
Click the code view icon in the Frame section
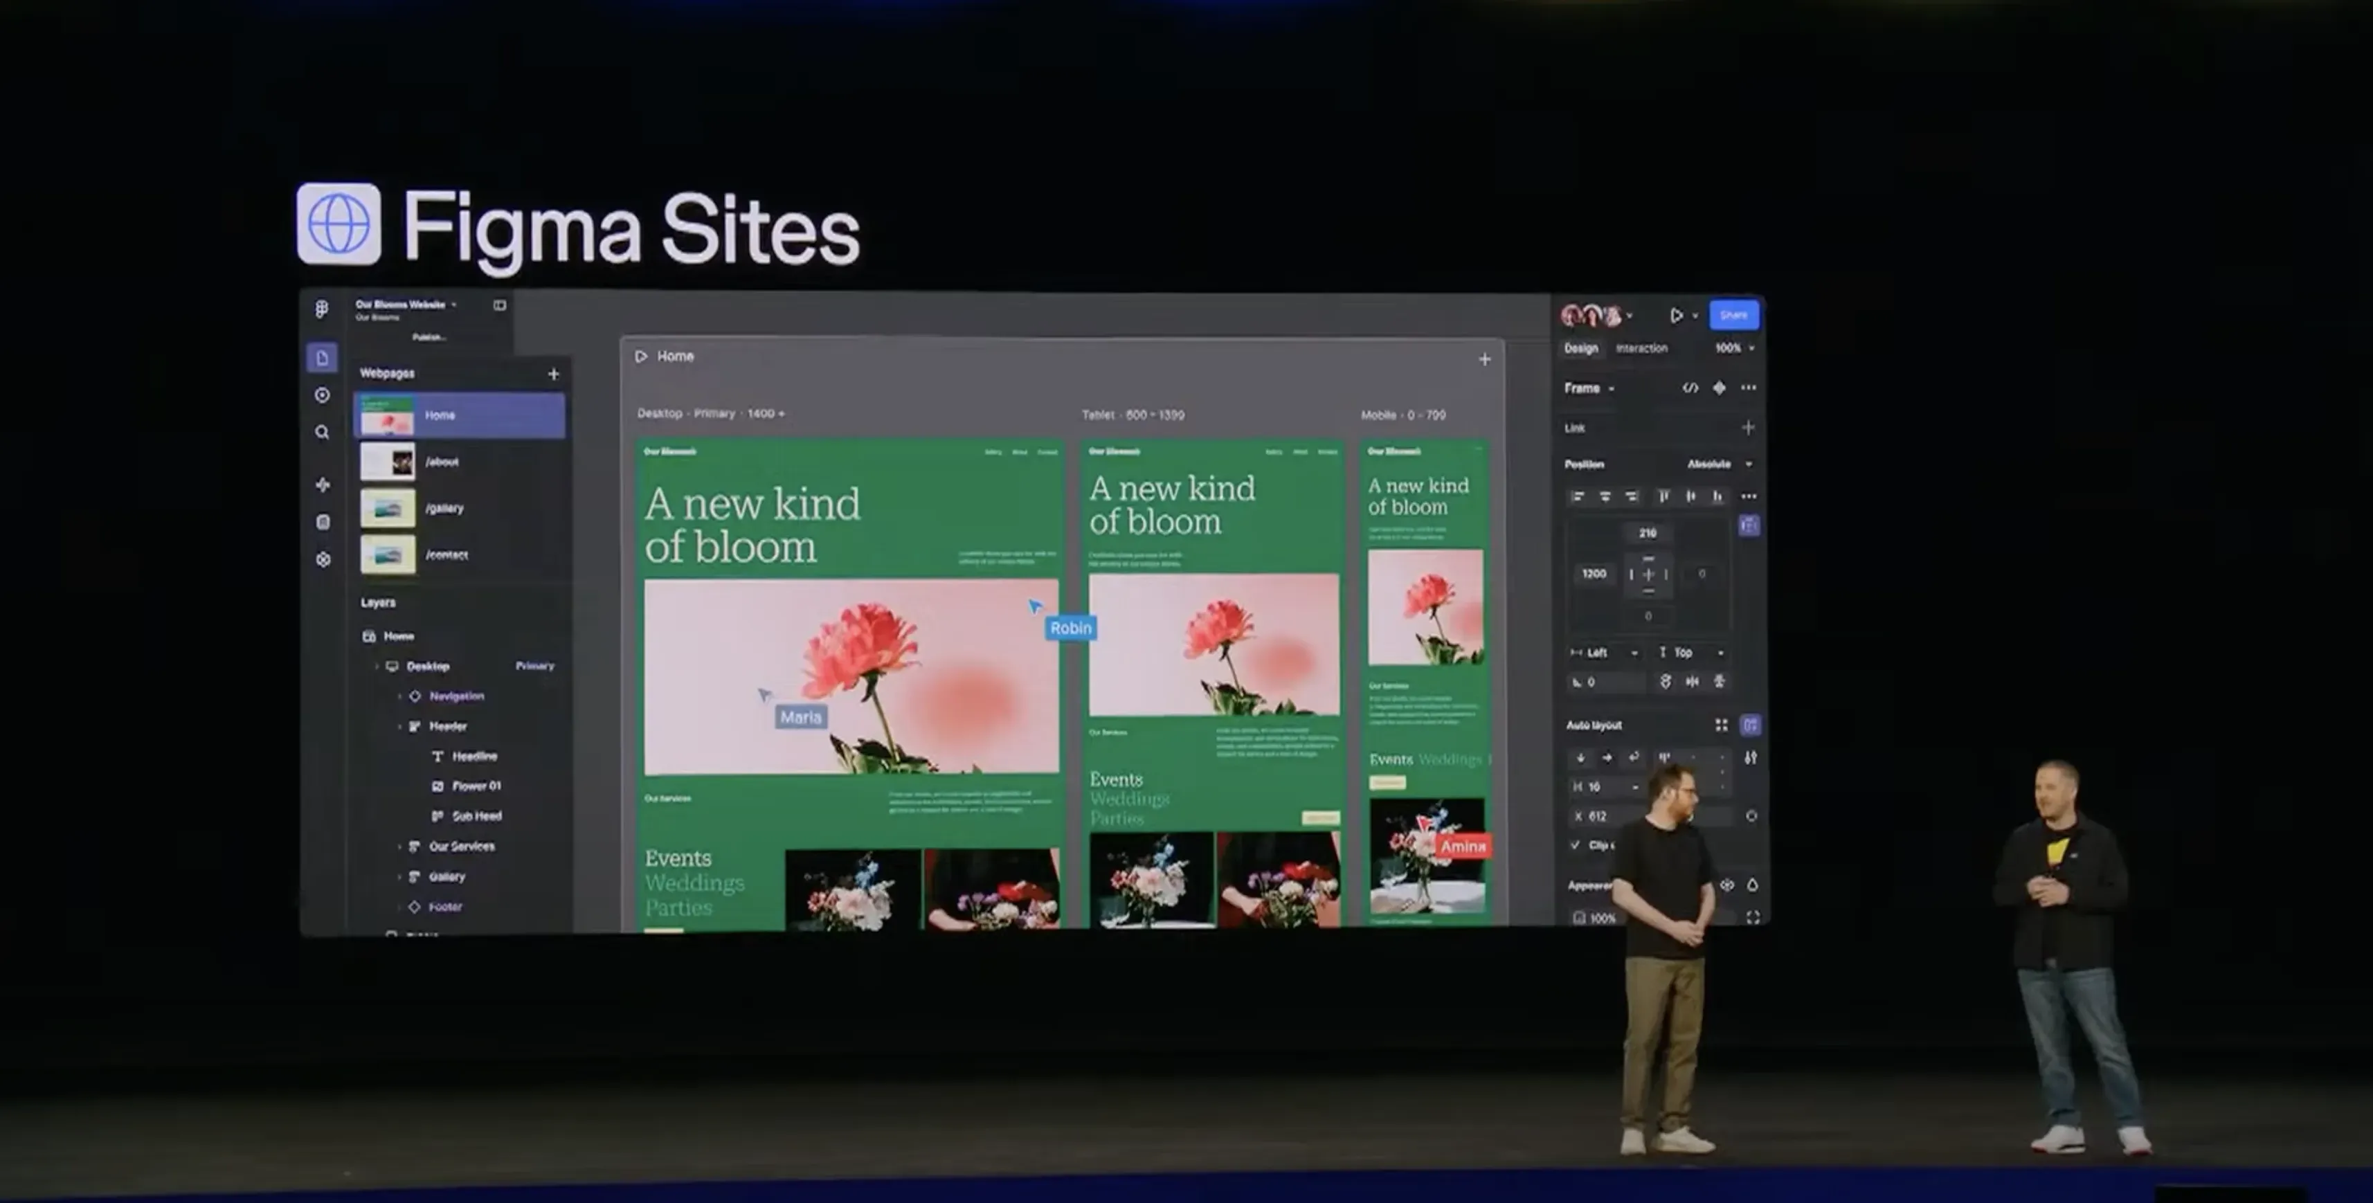point(1691,388)
